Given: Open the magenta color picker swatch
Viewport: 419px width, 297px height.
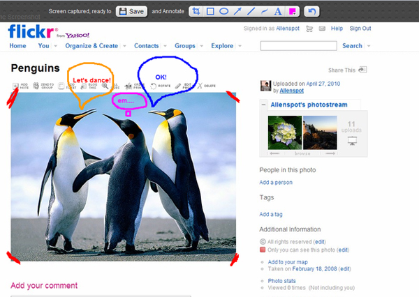Looking at the screenshot, I should (293, 11).
